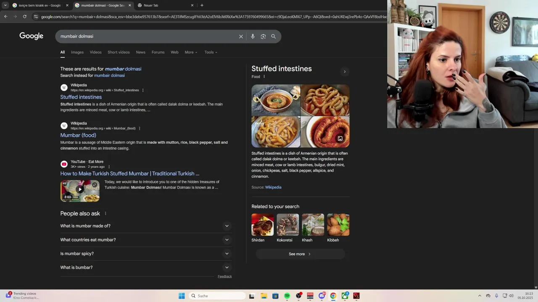Click See more related searches
This screenshot has width=538, height=302.
(300, 254)
